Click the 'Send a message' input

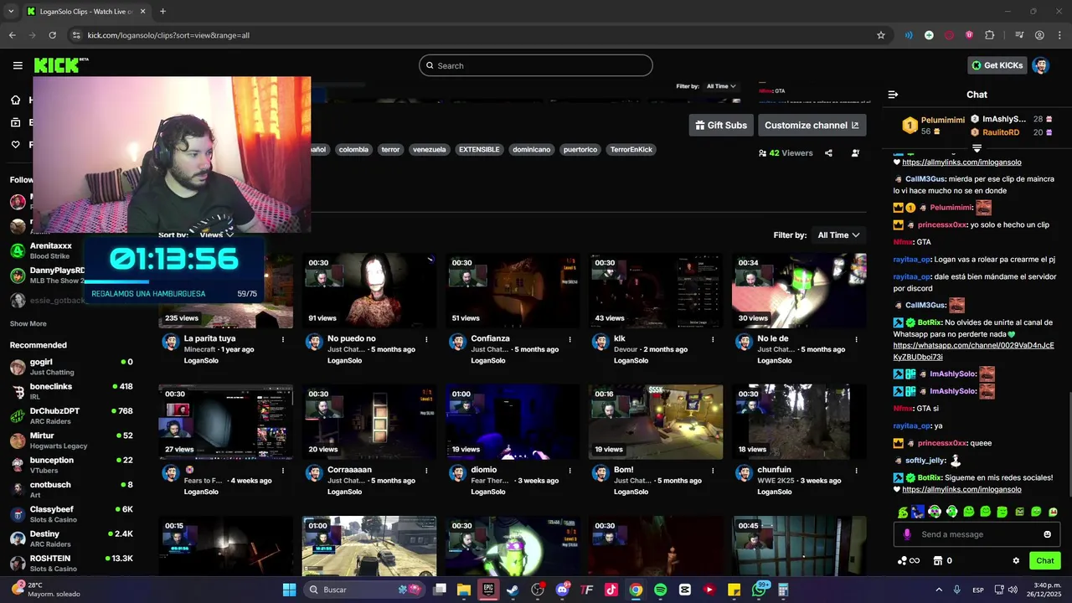point(976,534)
